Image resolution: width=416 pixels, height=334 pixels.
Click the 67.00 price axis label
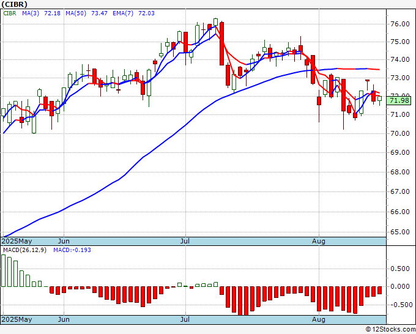[x=400, y=192]
